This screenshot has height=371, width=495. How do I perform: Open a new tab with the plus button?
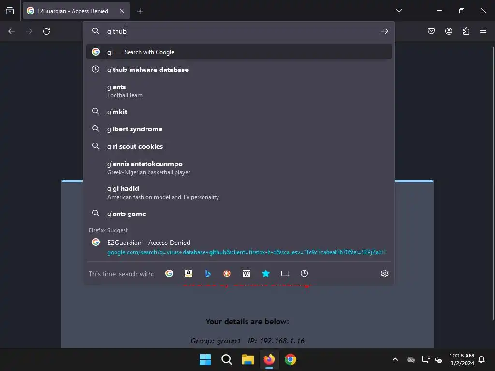[140, 11]
